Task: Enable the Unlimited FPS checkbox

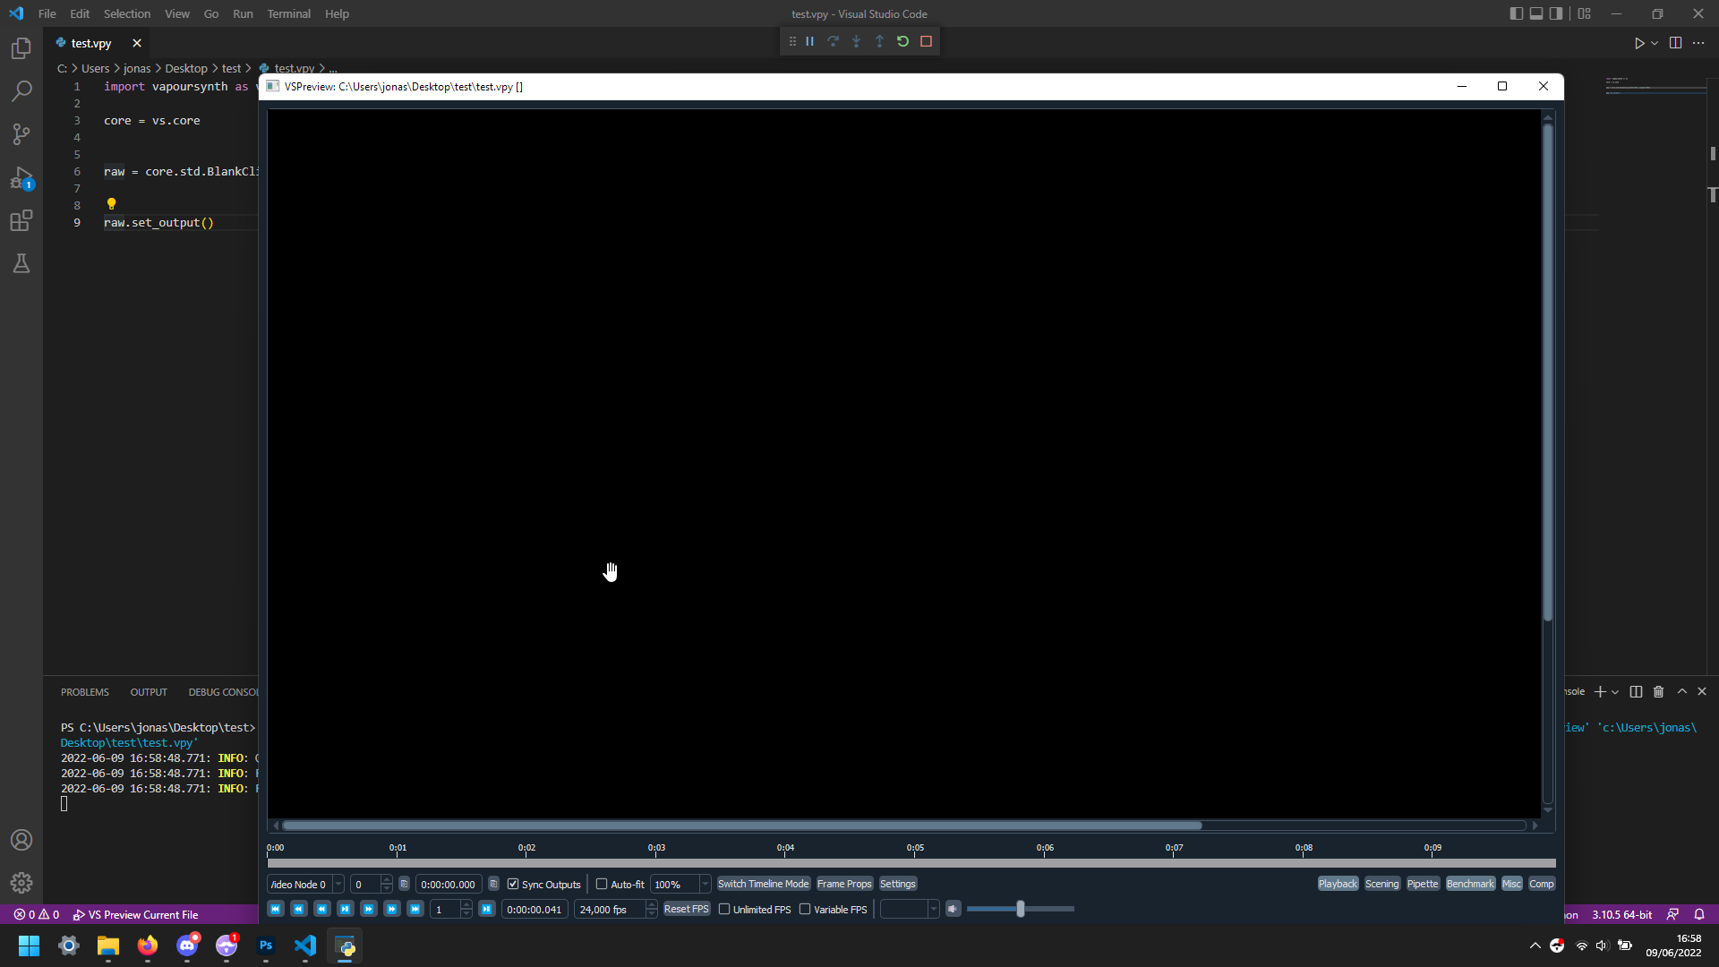Action: click(724, 909)
